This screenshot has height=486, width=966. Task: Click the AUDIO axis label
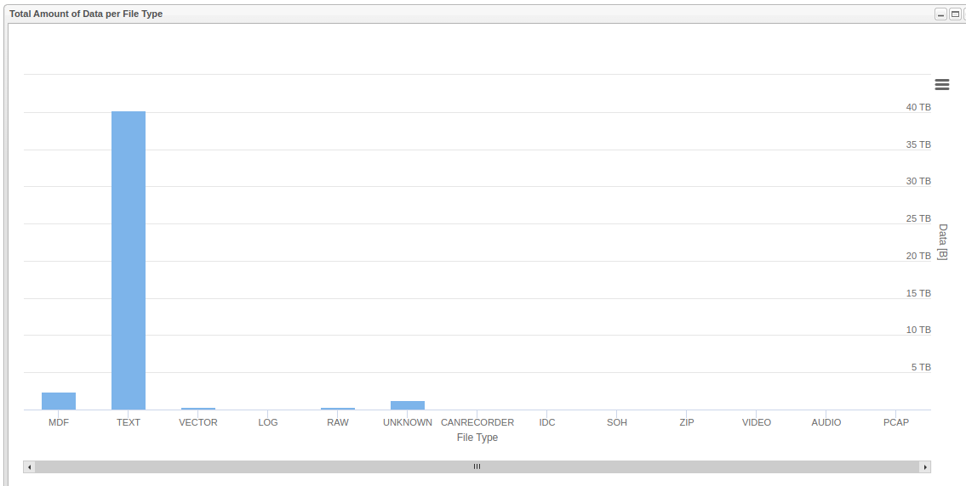826,422
